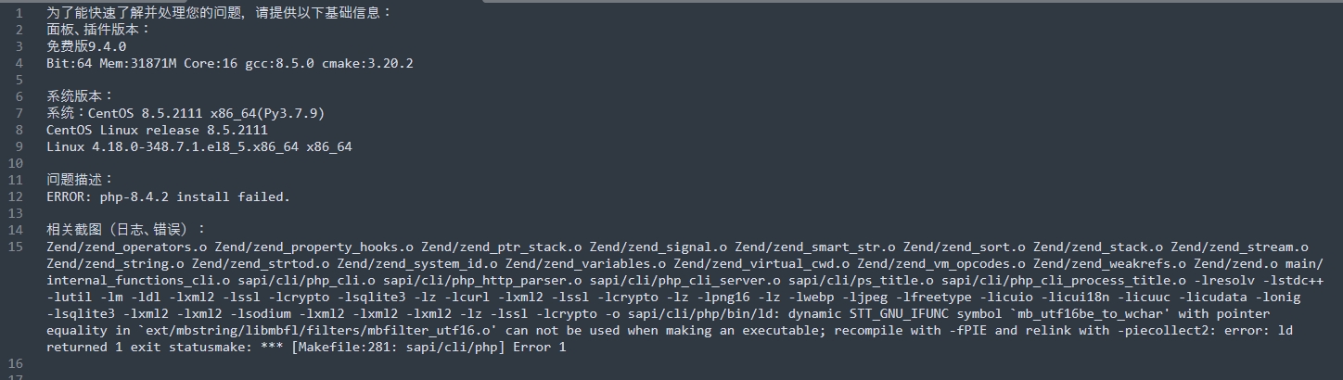Viewport: 1343px width, 380px height.
Task: Click 'Zend/zend_operators.o' at log start
Action: coord(126,247)
